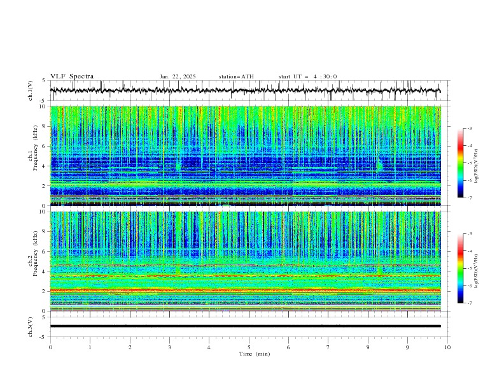Click time axis tick label '9'
This screenshot has width=504, height=390.
407,347
